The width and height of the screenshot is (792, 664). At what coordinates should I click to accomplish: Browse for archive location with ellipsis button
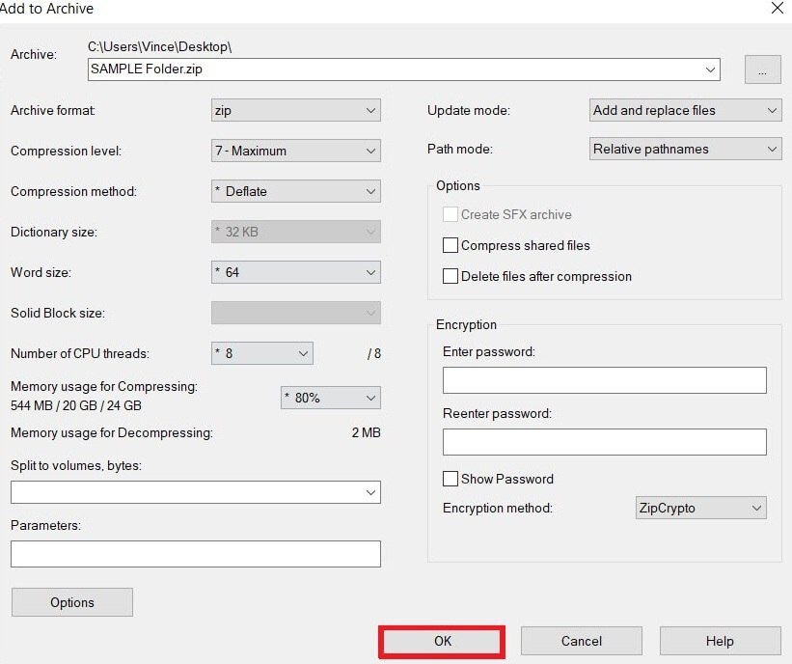coord(762,69)
